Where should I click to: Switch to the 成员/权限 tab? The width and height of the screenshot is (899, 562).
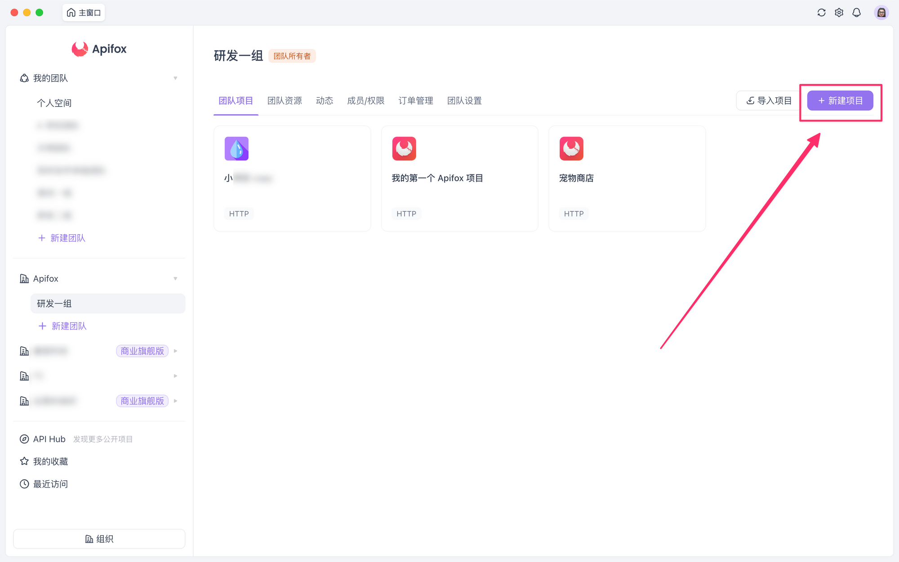pyautogui.click(x=365, y=101)
